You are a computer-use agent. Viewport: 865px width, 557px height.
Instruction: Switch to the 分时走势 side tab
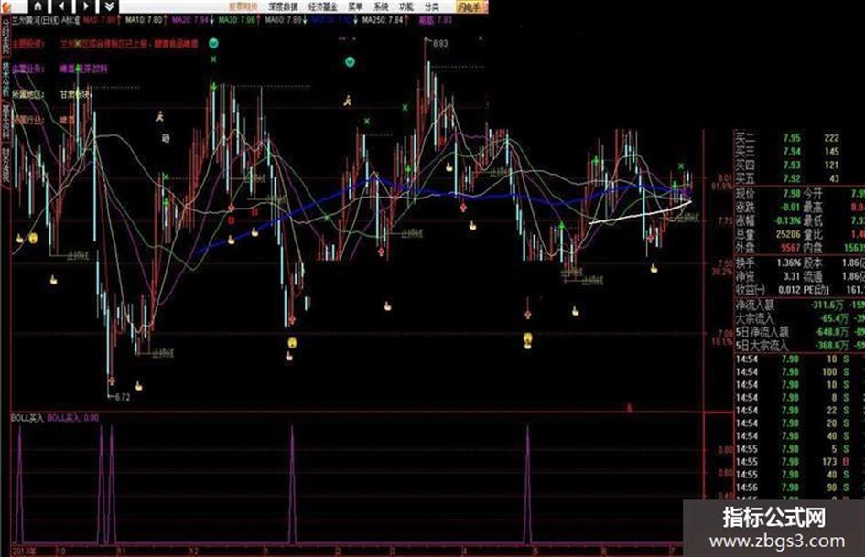[x=5, y=36]
